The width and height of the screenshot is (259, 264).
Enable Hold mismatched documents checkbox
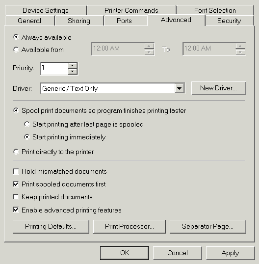(16, 171)
